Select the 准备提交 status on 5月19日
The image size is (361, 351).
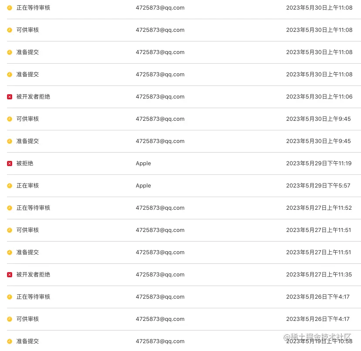pyautogui.click(x=27, y=341)
